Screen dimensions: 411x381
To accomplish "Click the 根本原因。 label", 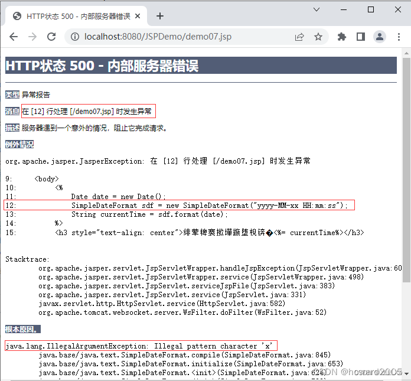I will pos(23,330).
